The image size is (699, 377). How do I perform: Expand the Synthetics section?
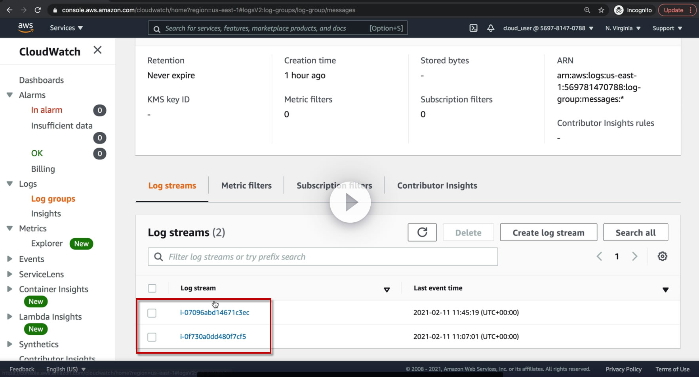(10, 344)
